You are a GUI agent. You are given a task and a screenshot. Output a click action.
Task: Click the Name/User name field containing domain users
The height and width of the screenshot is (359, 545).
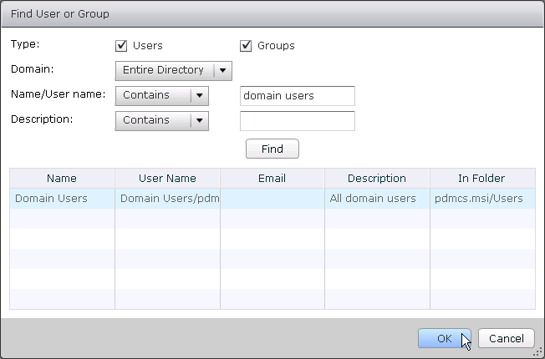(x=298, y=96)
